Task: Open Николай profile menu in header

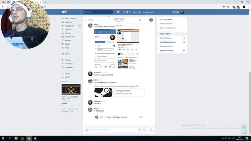Action: [179, 12]
